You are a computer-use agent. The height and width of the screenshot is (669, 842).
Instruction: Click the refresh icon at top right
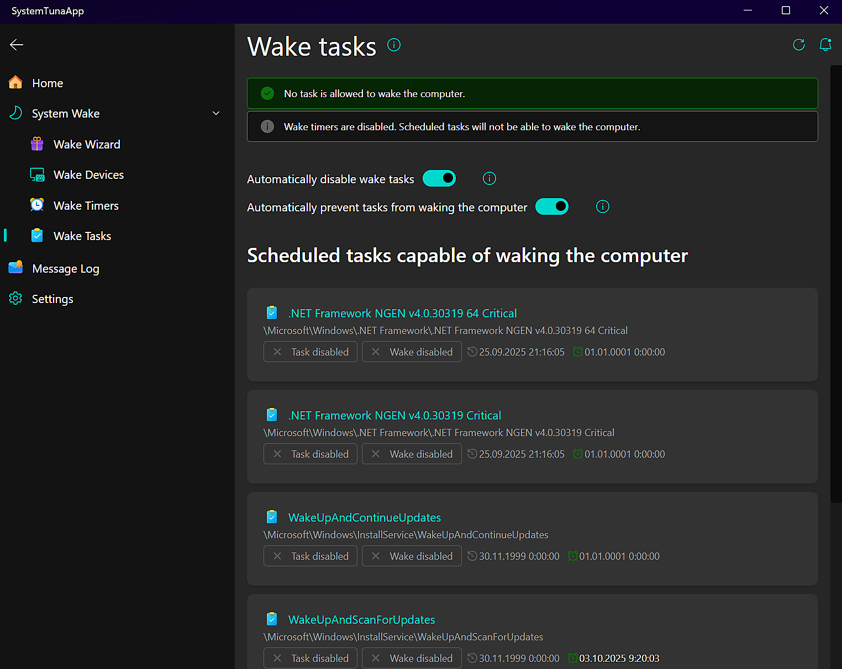[798, 45]
